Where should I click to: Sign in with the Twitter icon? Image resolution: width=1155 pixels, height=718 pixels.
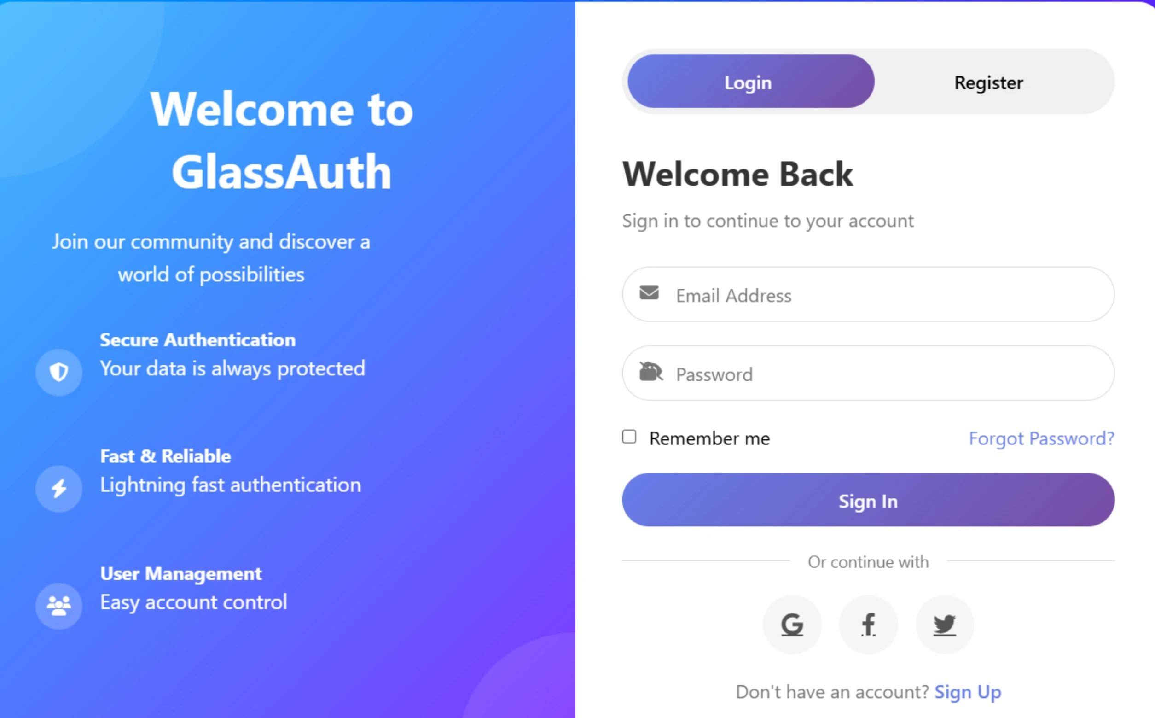tap(944, 624)
